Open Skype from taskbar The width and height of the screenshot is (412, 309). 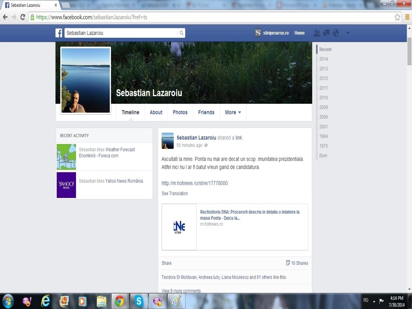tap(139, 301)
